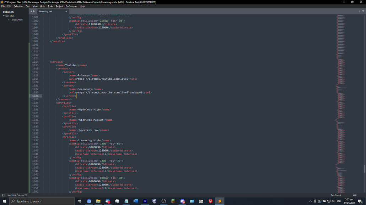This screenshot has height=205, width=366.
Task: Toggle the side bar icon in status bar
Action: point(4,195)
